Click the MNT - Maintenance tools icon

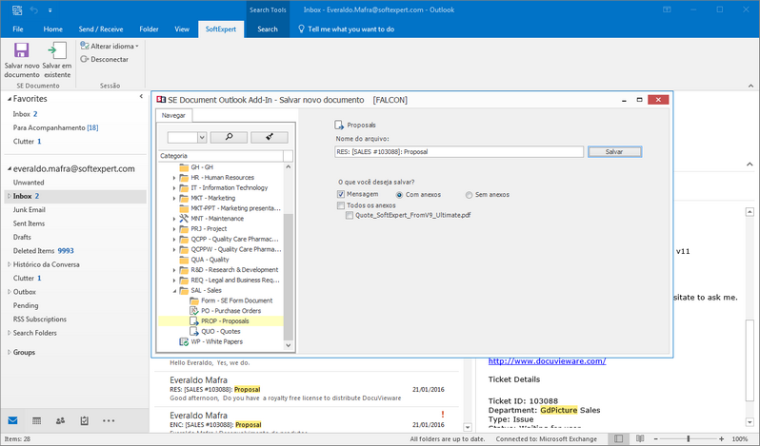[x=184, y=218]
